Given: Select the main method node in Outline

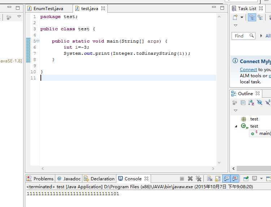Looking at the screenshot, I should tap(261, 133).
